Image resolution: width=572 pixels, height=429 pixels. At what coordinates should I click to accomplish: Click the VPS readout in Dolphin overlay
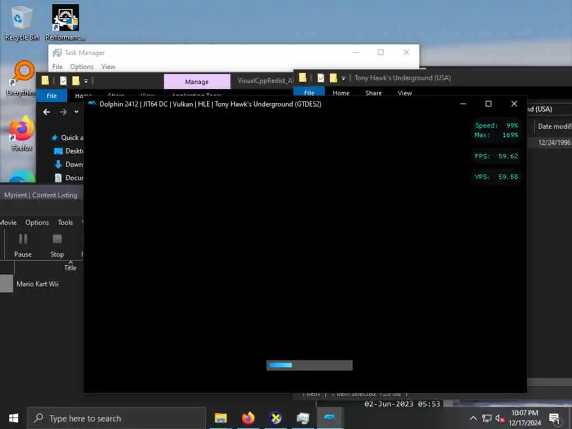pos(496,177)
